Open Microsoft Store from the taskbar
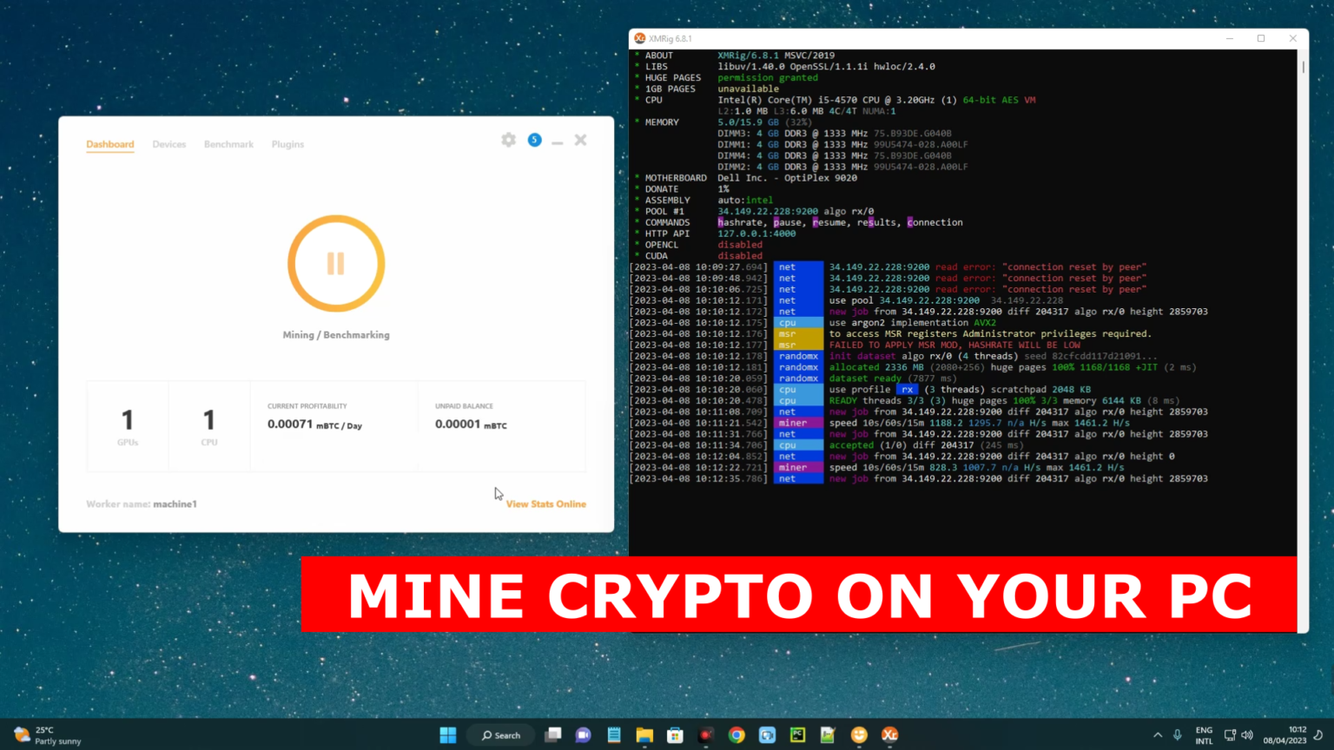The image size is (1334, 750). [675, 734]
